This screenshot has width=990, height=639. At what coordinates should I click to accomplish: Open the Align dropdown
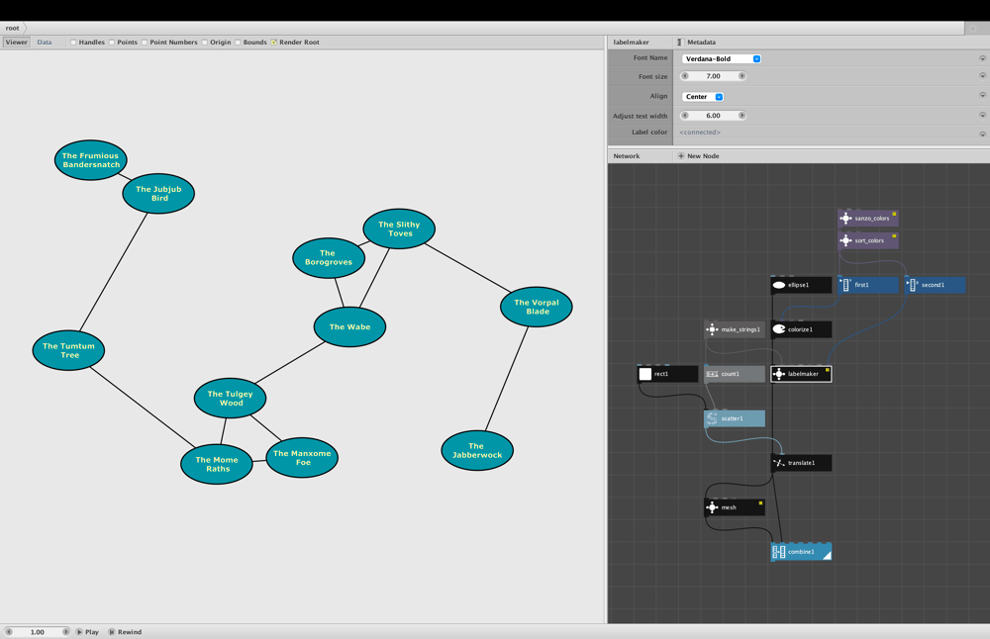tap(703, 97)
